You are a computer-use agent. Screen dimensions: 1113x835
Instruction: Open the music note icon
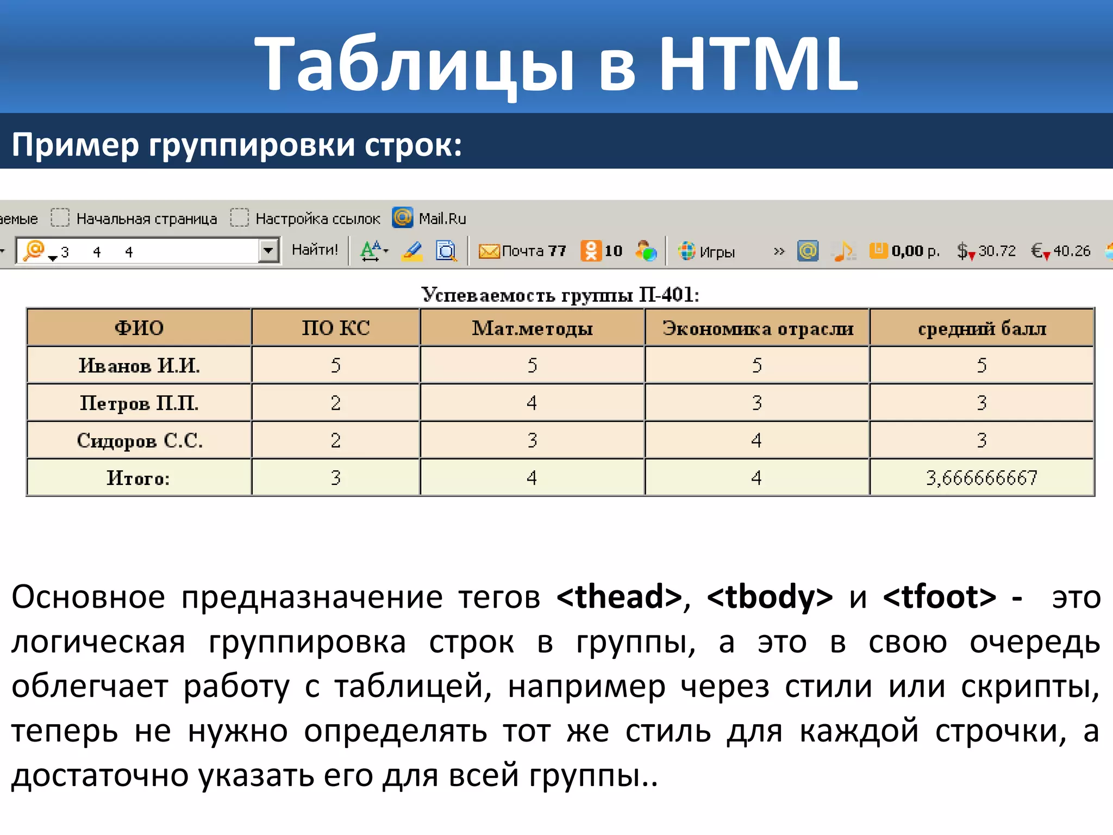[844, 251]
